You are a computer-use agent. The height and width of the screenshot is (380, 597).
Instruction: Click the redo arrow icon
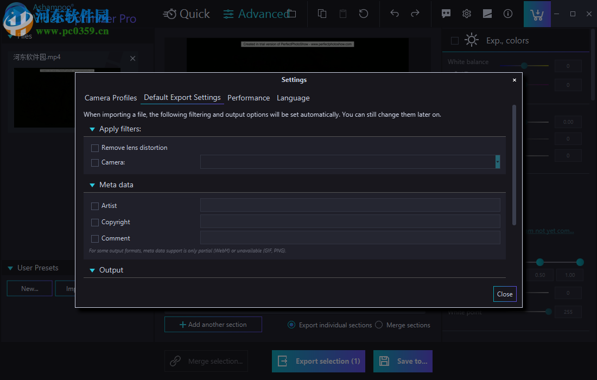point(414,14)
